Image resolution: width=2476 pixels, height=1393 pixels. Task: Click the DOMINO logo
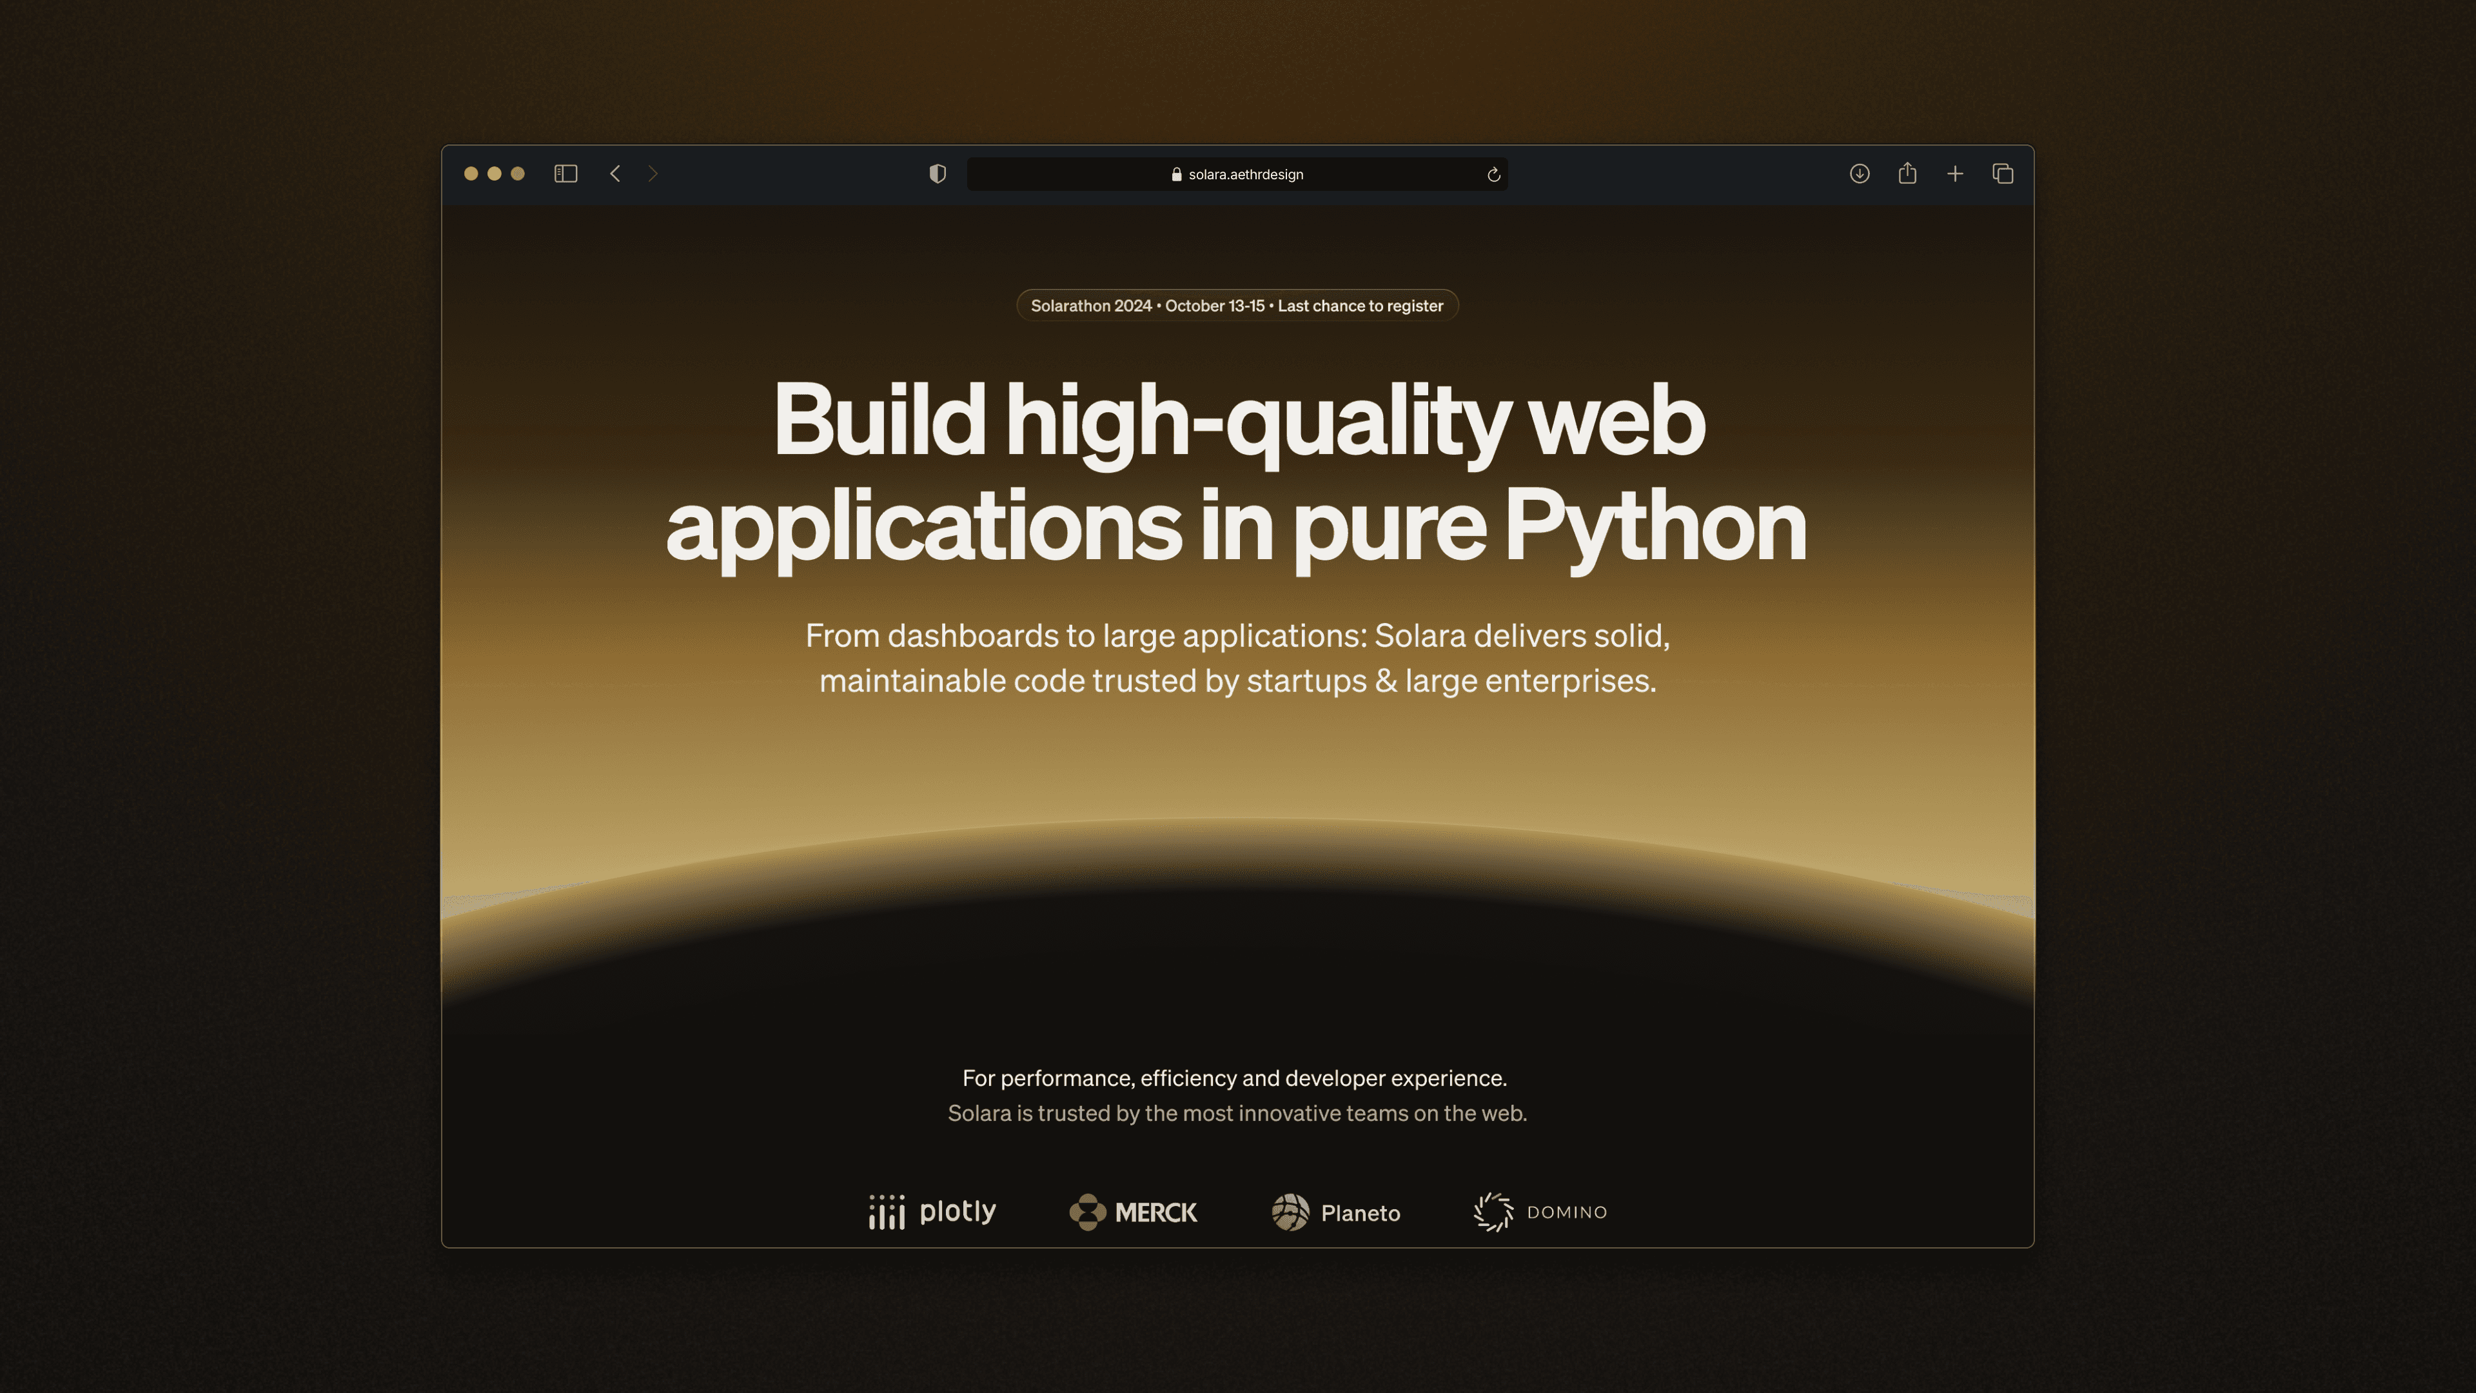pos(1540,1212)
